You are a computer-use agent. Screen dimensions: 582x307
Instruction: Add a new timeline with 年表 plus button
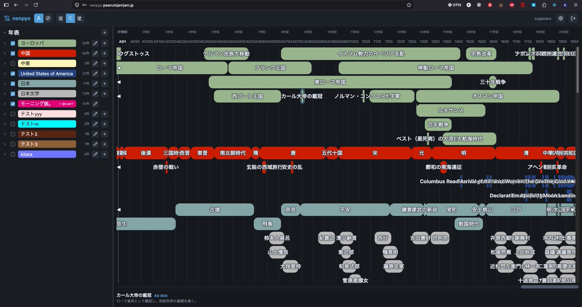coord(104,32)
